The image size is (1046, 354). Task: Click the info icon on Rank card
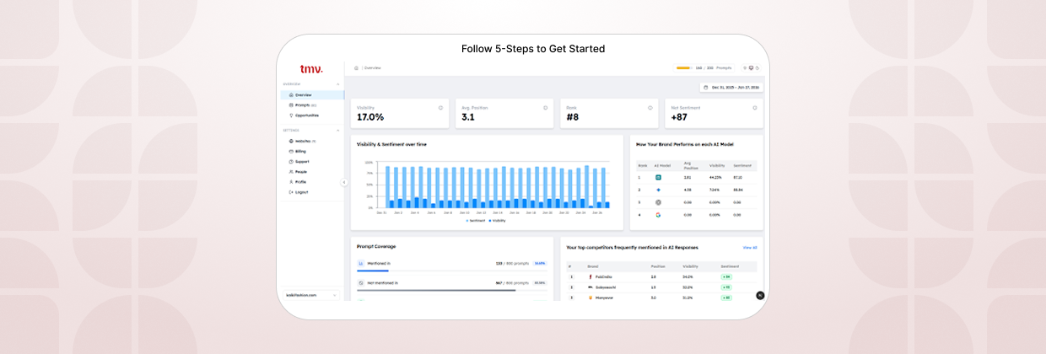click(650, 108)
